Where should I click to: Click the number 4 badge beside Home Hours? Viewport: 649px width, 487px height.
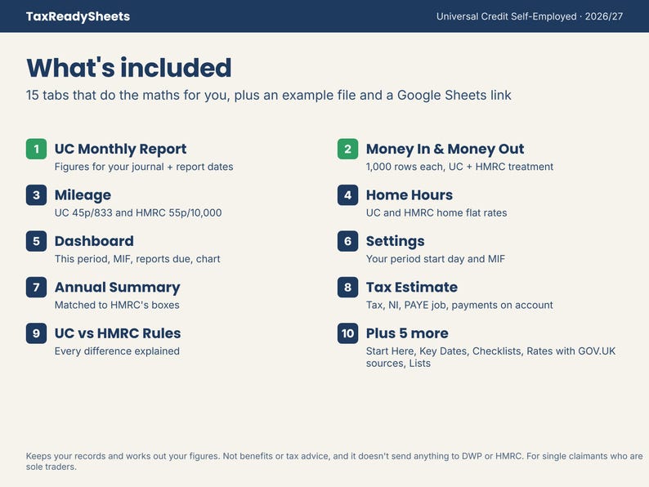(x=347, y=195)
